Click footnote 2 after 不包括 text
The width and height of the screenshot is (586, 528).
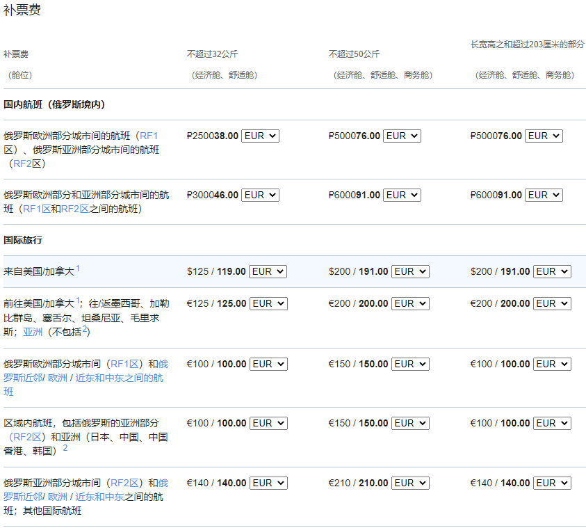pyautogui.click(x=86, y=329)
